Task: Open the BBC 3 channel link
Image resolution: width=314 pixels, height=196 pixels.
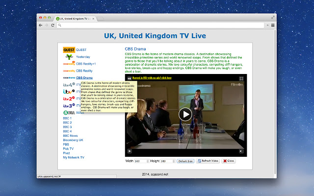Action: tap(67, 127)
